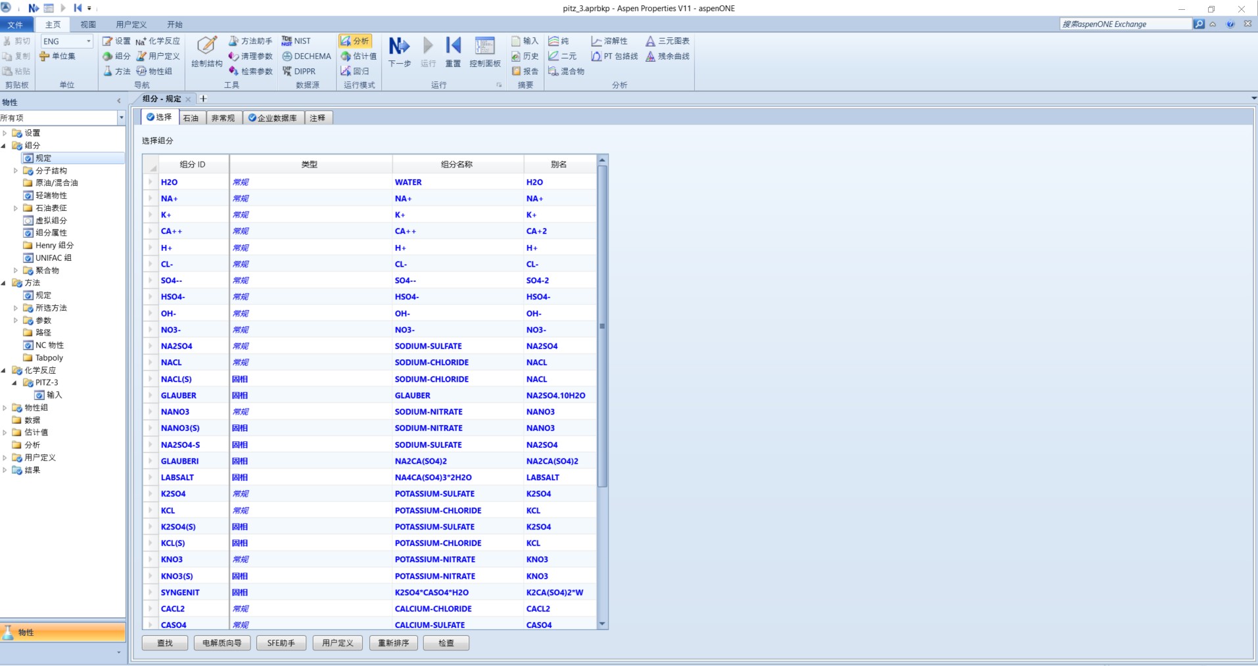
Task: Click the 重置 (Reset) icon
Action: (453, 45)
